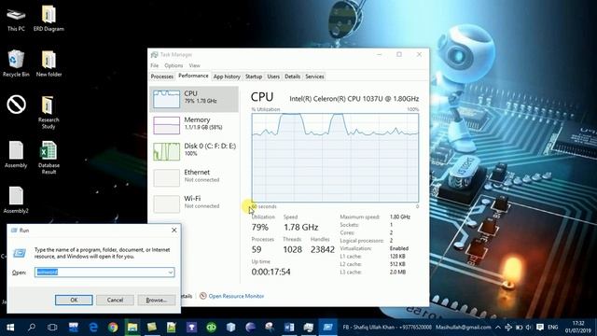Switch to Startup tab
Image resolution: width=597 pixels, height=336 pixels.
254,77
